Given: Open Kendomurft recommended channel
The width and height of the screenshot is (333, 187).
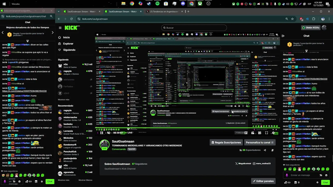Looking at the screenshot, I should tap(75, 146).
